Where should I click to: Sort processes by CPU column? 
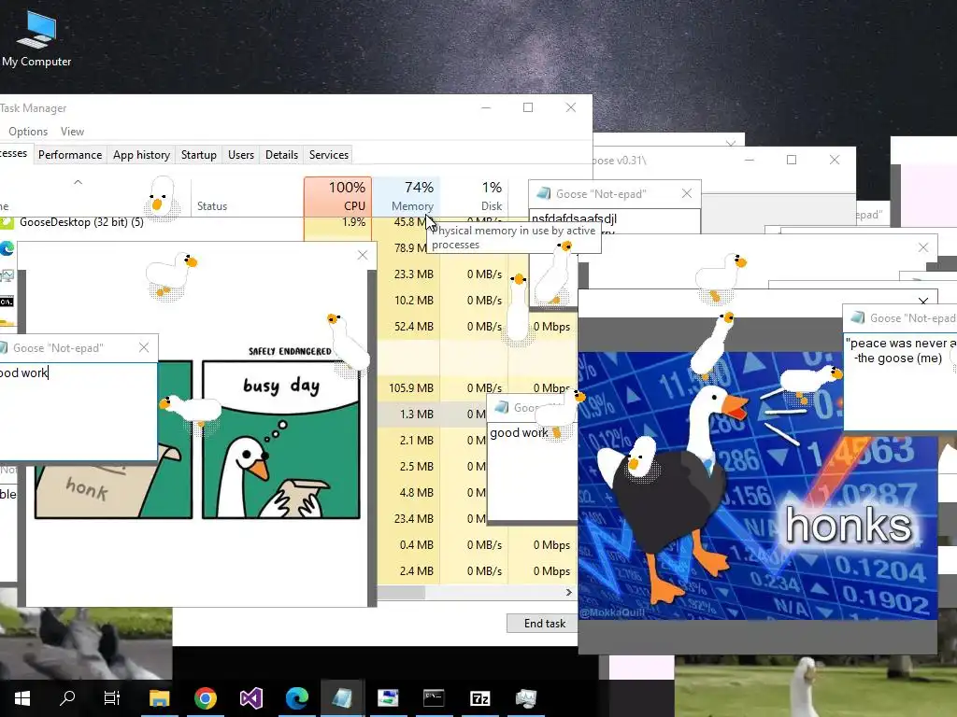(337, 196)
